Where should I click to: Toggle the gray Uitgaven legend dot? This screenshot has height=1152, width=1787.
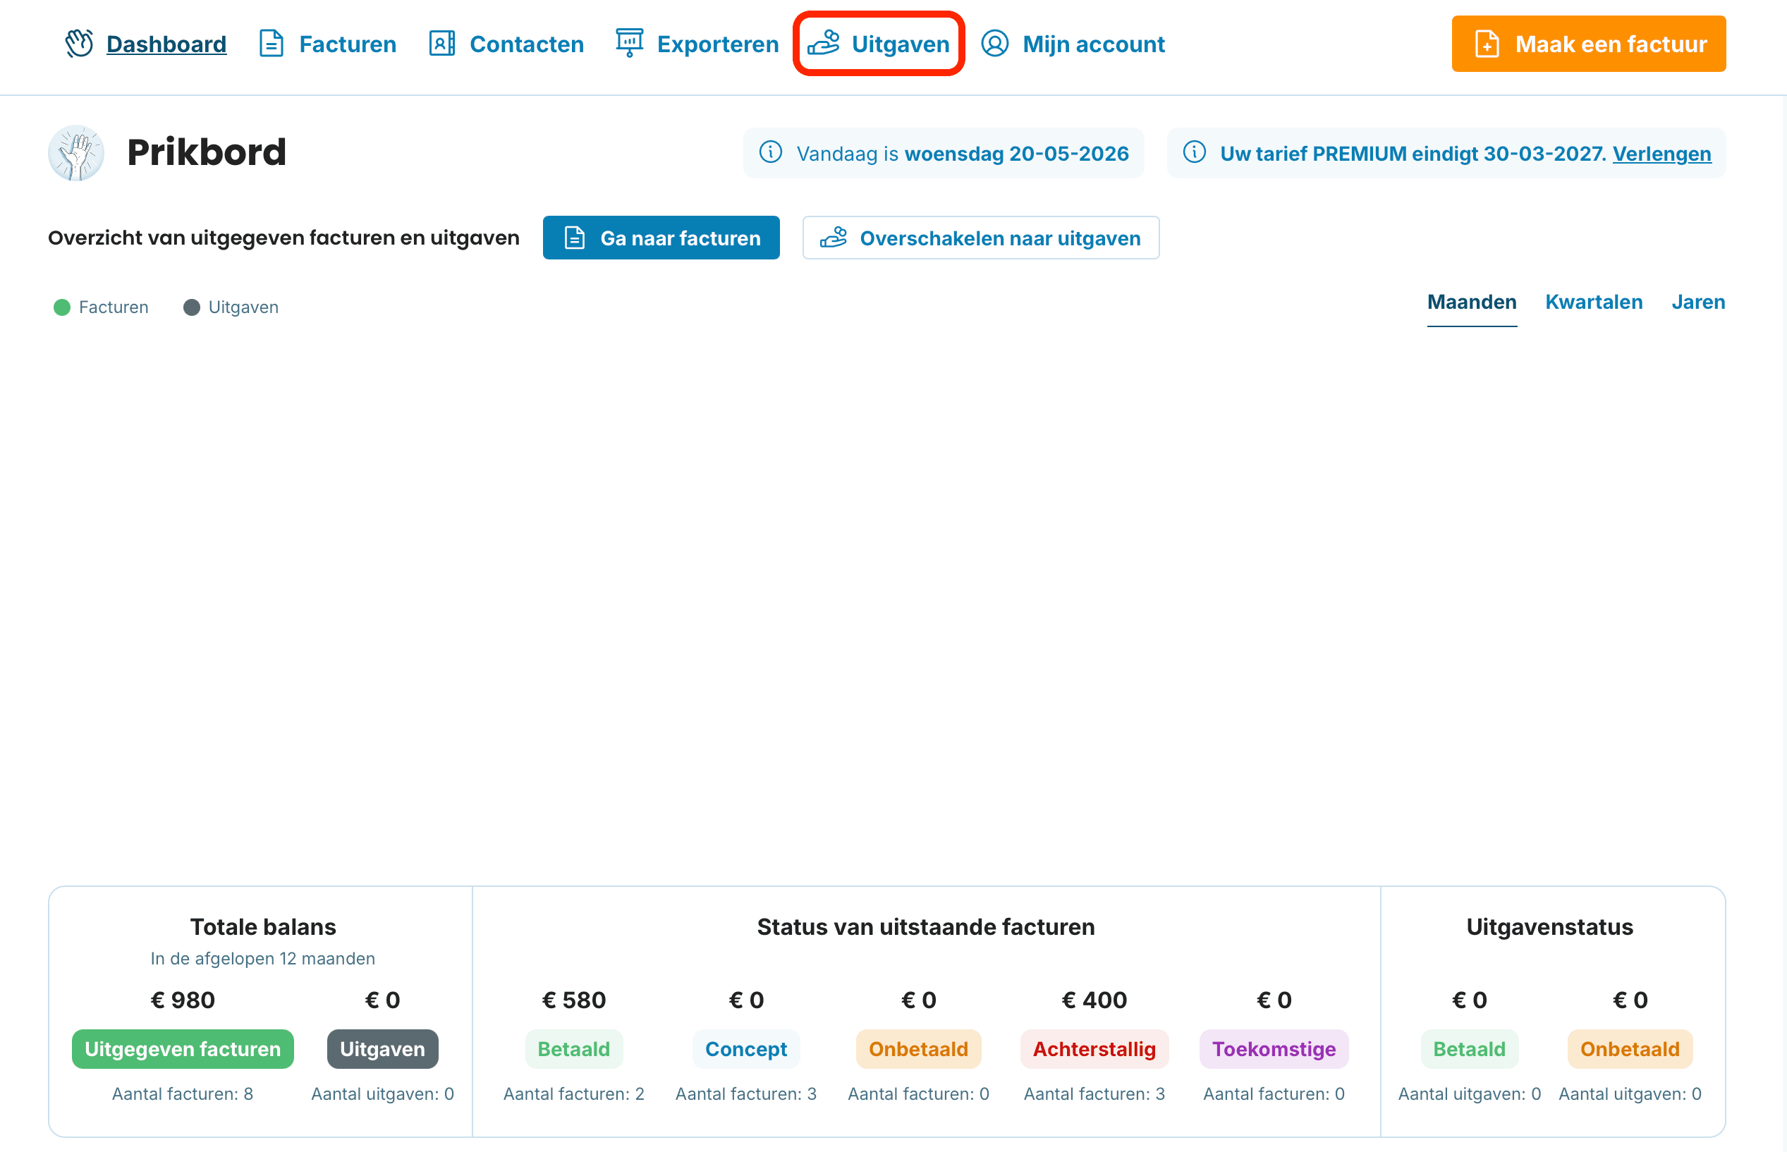point(192,307)
